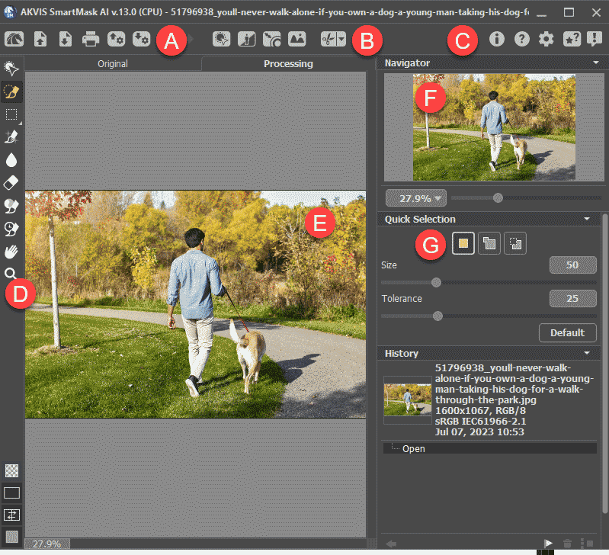Select the Quick Selection brush tool

[x=11, y=91]
